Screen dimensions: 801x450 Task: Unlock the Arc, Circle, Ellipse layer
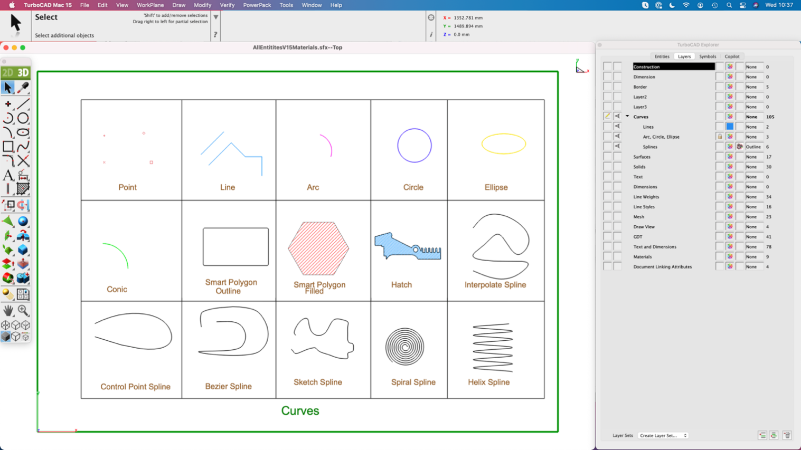click(x=720, y=137)
